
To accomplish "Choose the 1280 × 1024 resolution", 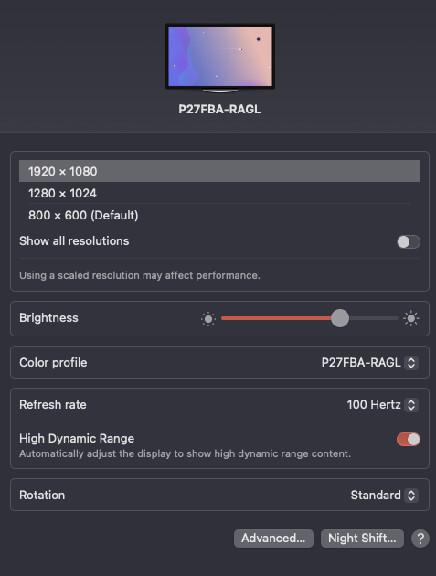I will pyautogui.click(x=219, y=193).
